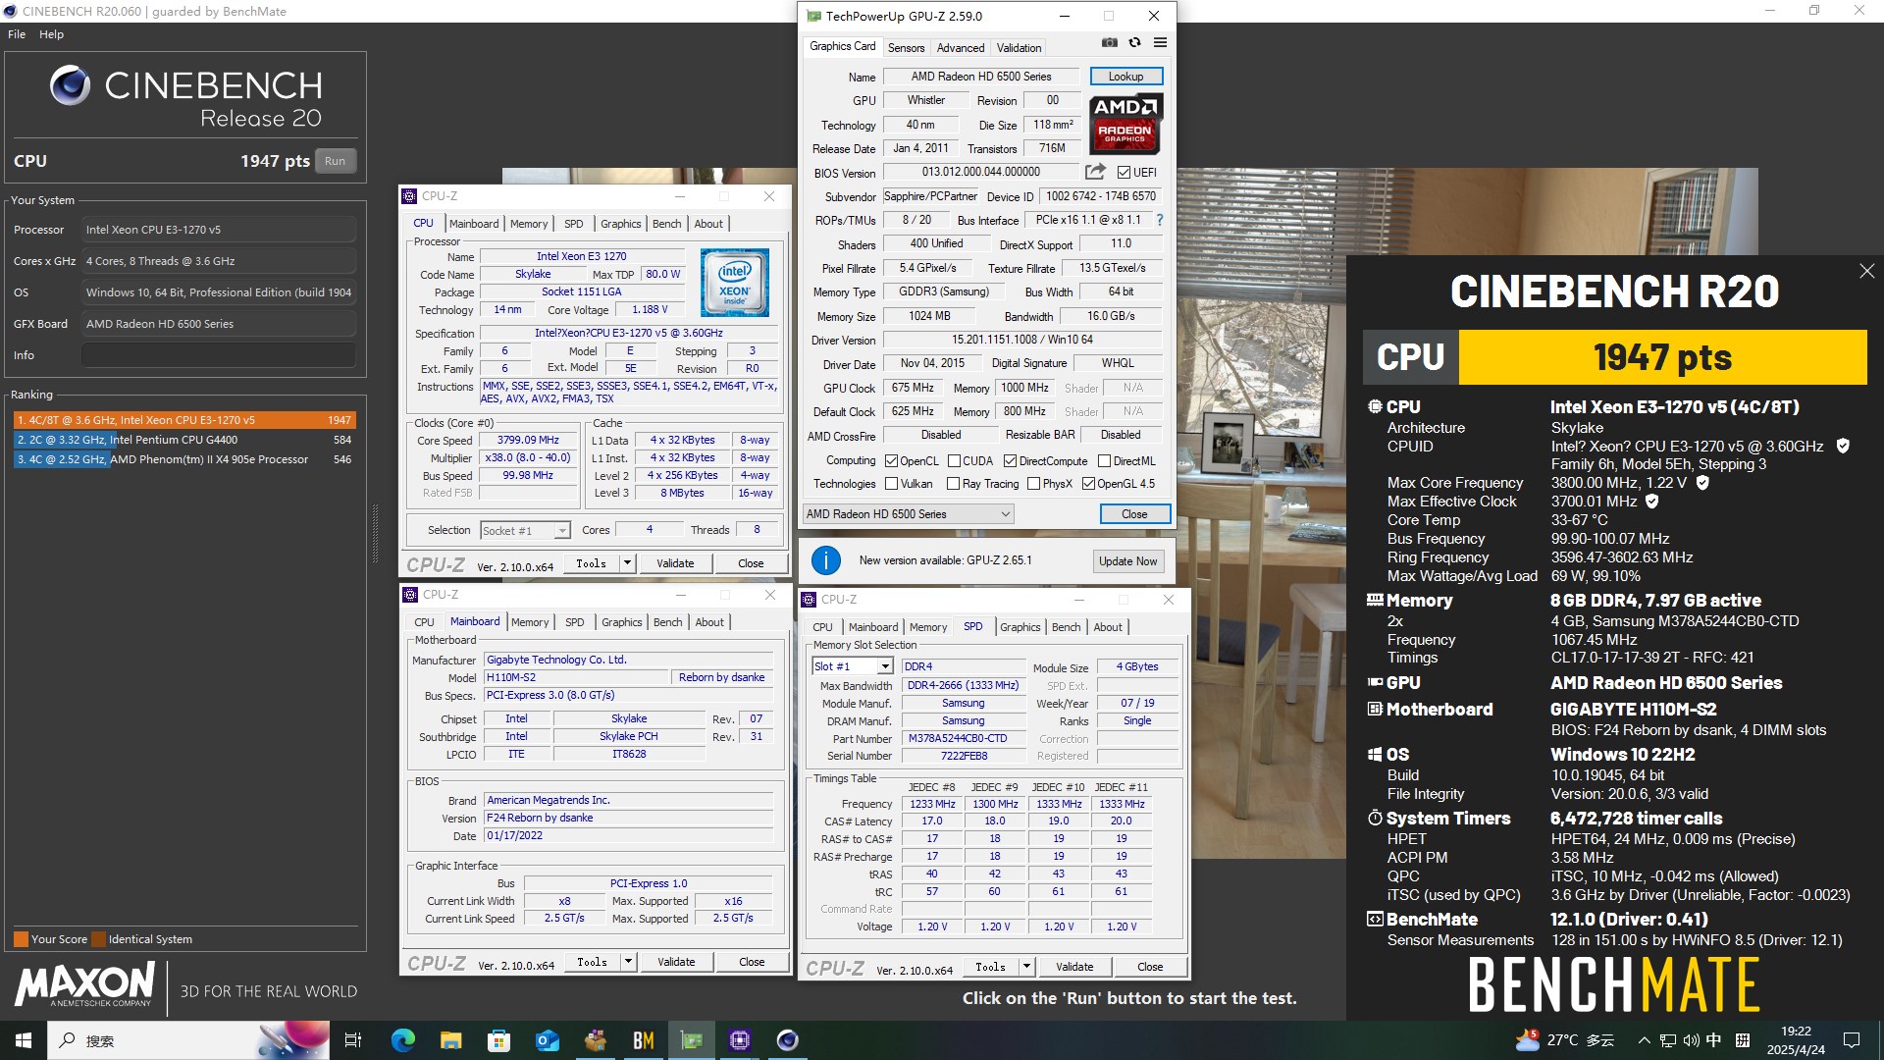This screenshot has height=1060, width=1884.
Task: Click the Max Effective Clock shield icon
Action: (1651, 501)
